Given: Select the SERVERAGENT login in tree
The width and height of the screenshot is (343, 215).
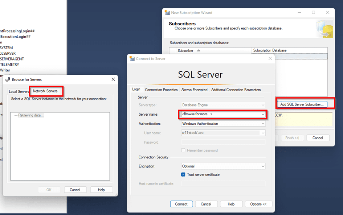Looking at the screenshot, I should click(12, 59).
